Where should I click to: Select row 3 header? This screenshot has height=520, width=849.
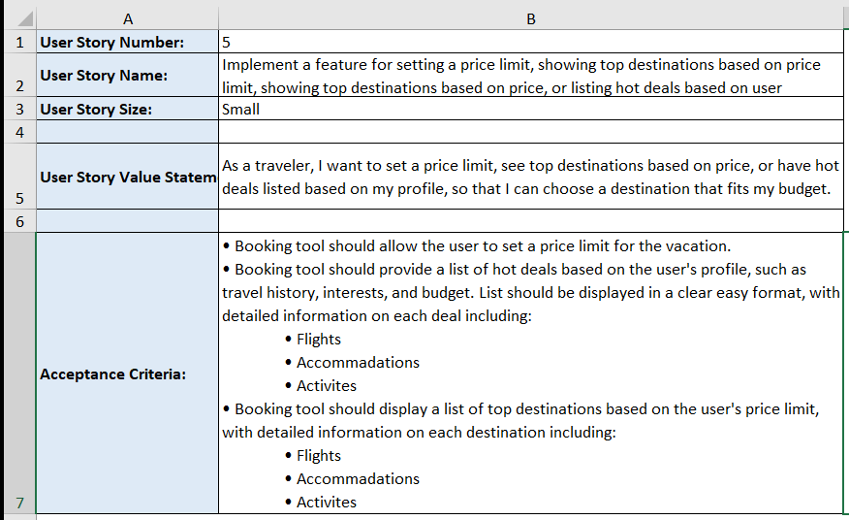(x=19, y=109)
